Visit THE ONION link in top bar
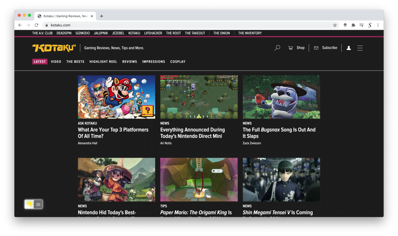Image resolution: width=398 pixels, height=236 pixels. pyautogui.click(x=222, y=33)
